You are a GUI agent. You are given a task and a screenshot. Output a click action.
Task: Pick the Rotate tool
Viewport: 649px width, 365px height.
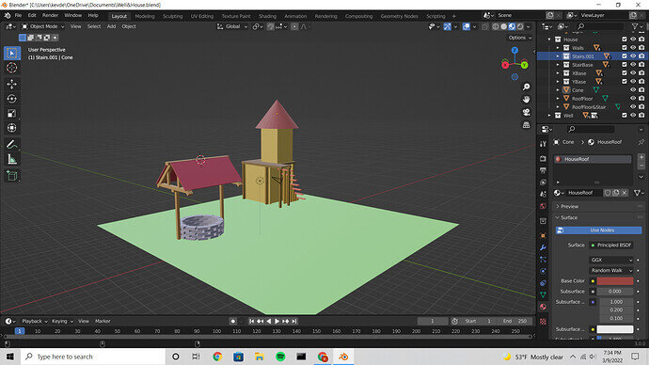(x=12, y=99)
